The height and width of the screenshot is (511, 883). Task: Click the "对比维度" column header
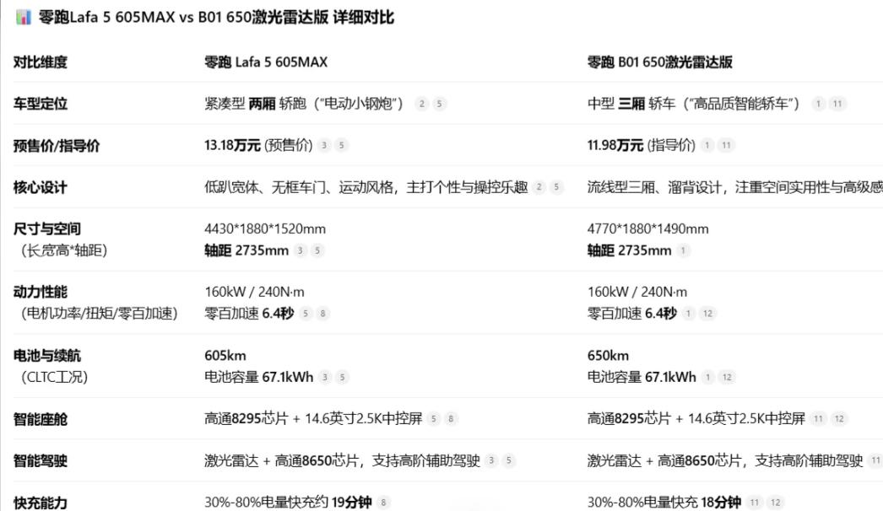click(x=41, y=62)
